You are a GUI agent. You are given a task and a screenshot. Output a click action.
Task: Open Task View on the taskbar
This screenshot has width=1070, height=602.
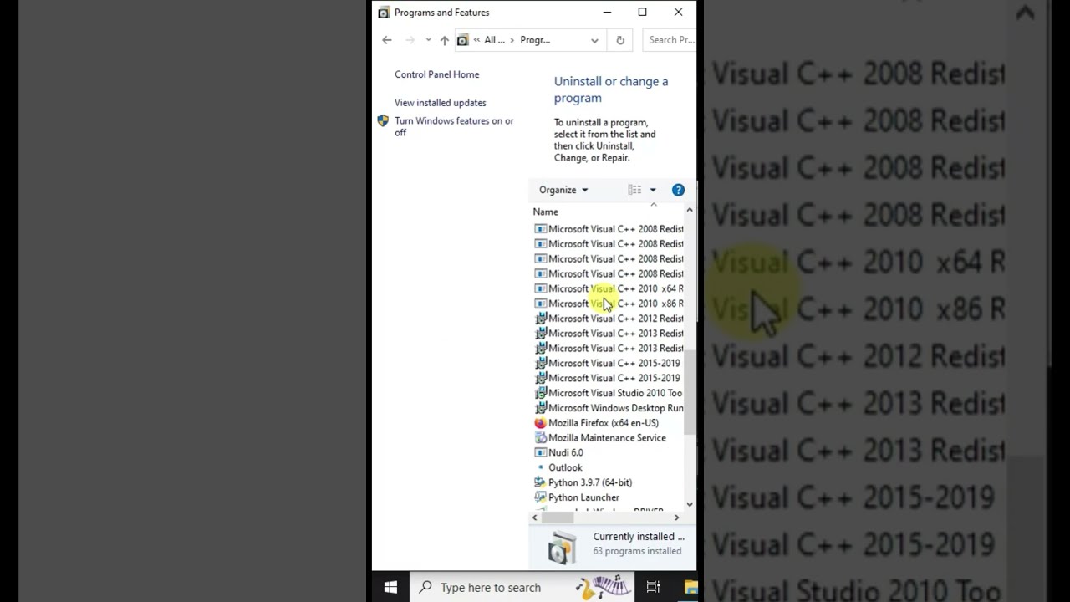tap(653, 588)
